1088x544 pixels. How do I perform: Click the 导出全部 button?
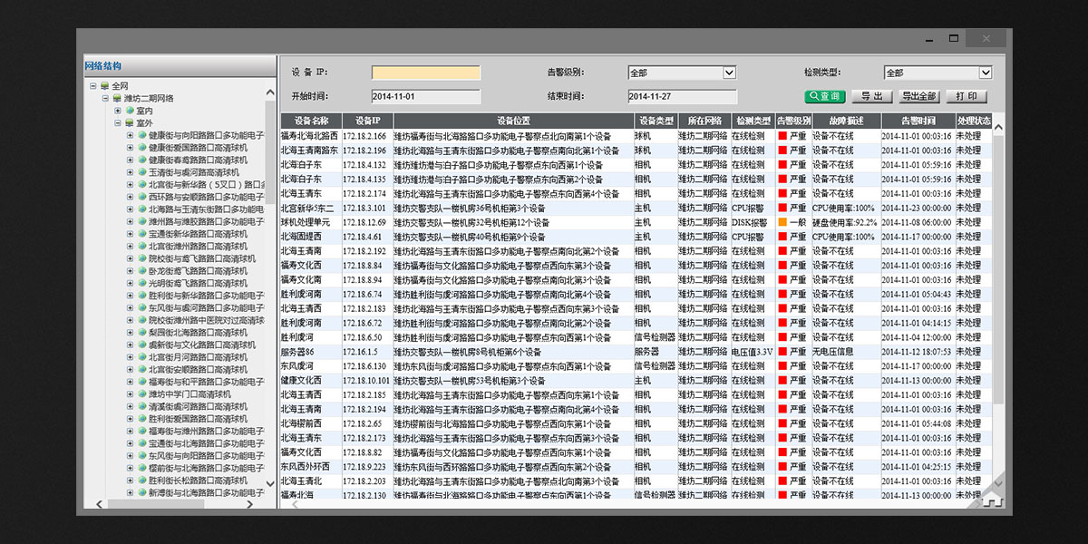pos(918,96)
